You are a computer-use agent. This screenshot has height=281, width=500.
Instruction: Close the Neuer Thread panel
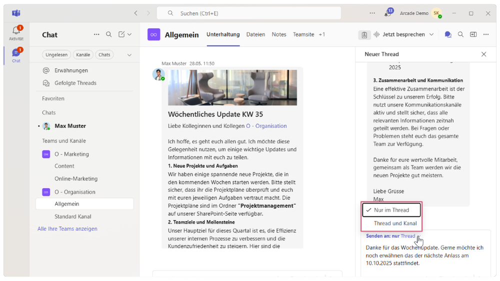pyautogui.click(x=483, y=54)
